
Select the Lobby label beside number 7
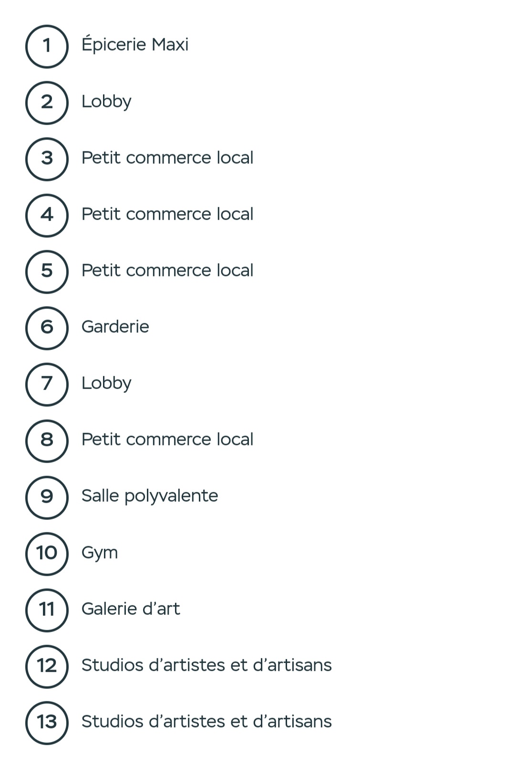(106, 383)
